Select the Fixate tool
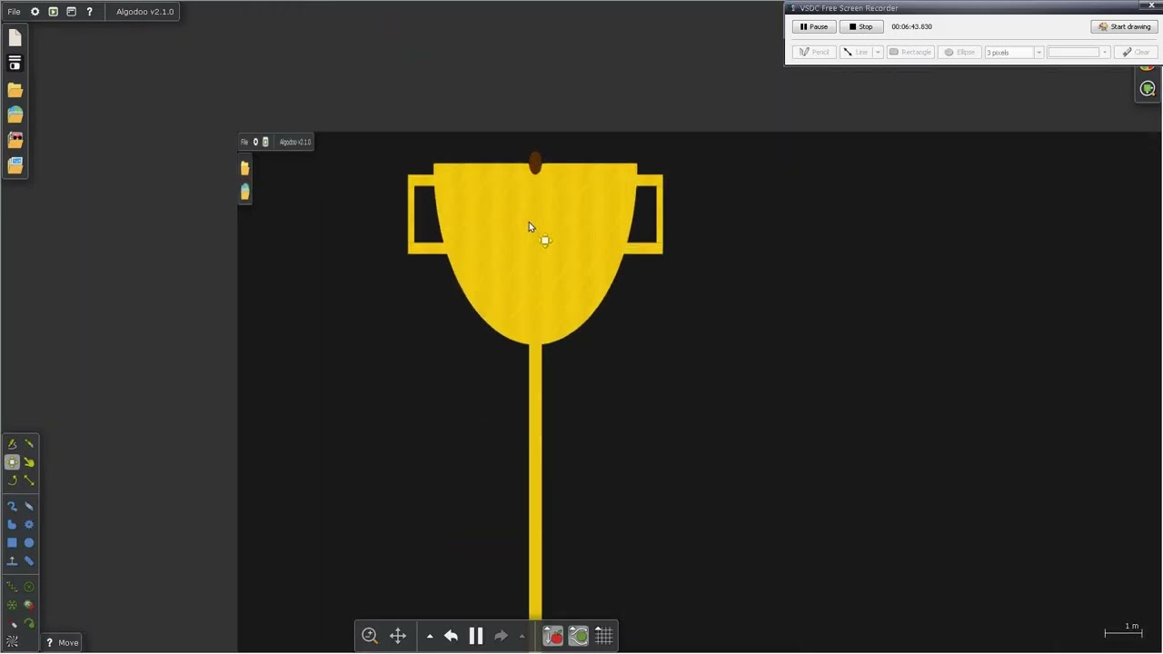The height and width of the screenshot is (654, 1163). pyautogui.click(x=29, y=588)
